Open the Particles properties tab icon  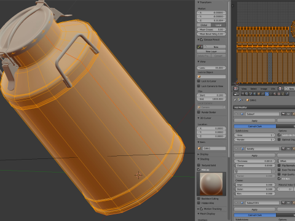click(283, 94)
